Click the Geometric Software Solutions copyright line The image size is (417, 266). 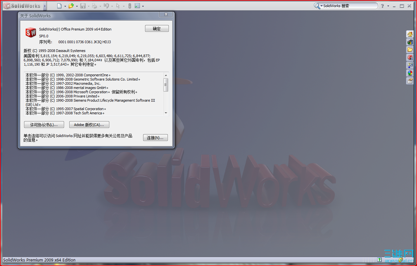pos(83,79)
